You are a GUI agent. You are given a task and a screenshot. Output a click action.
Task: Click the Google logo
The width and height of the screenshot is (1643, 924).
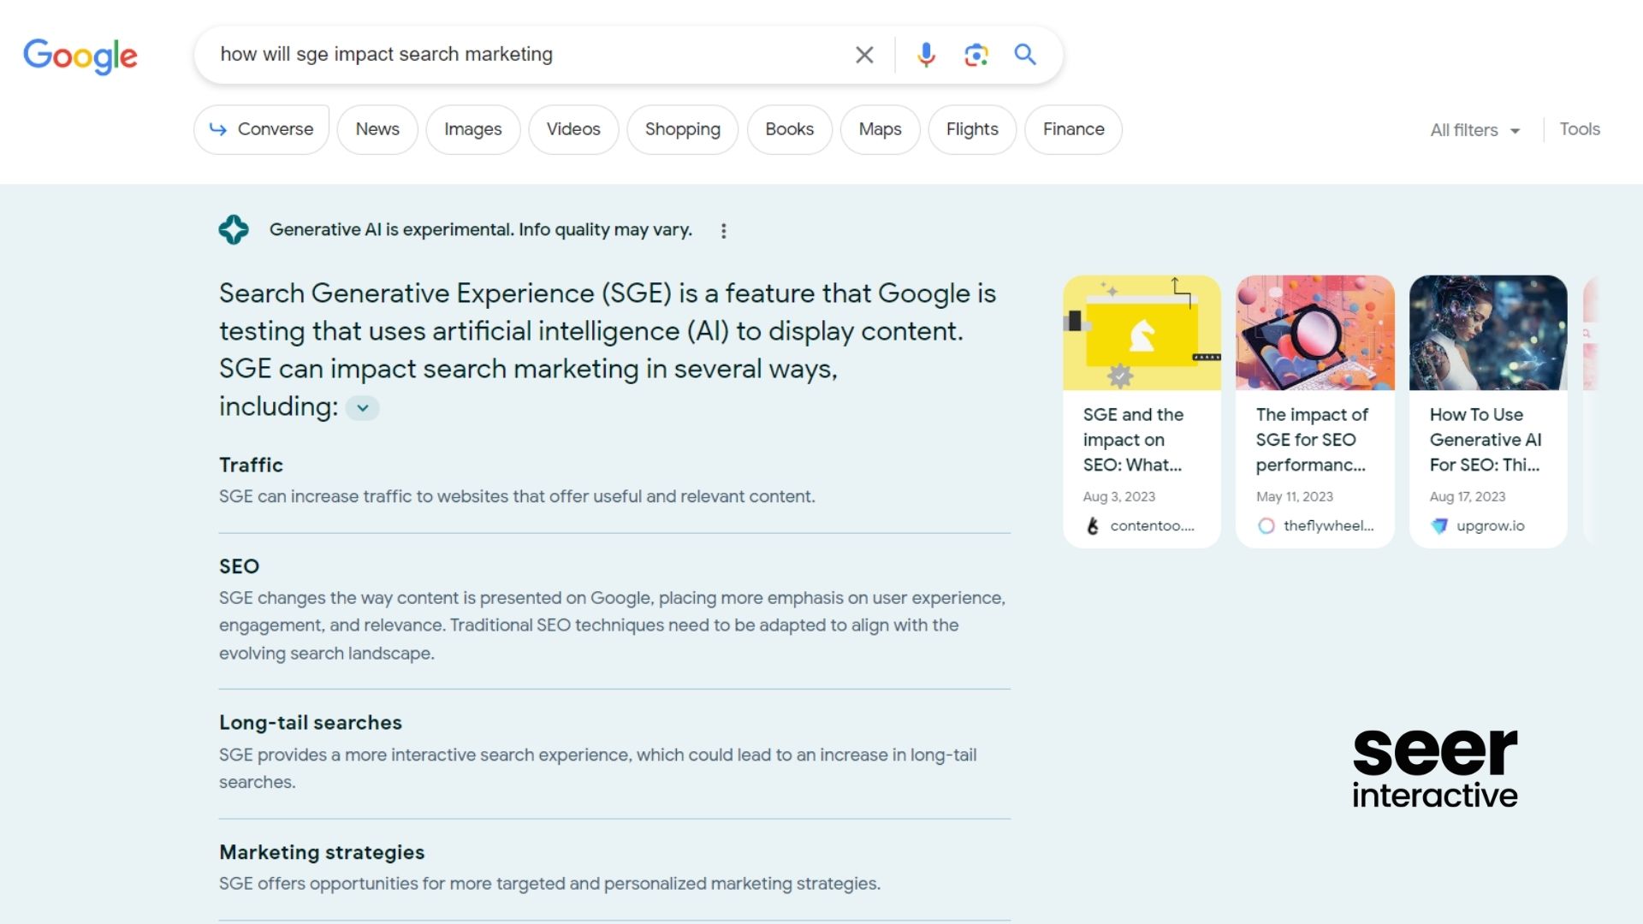pyautogui.click(x=80, y=56)
